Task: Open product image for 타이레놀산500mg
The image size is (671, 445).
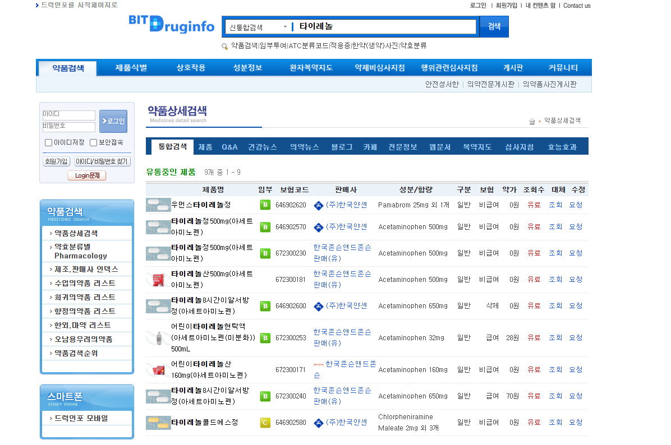Action: tap(158, 280)
